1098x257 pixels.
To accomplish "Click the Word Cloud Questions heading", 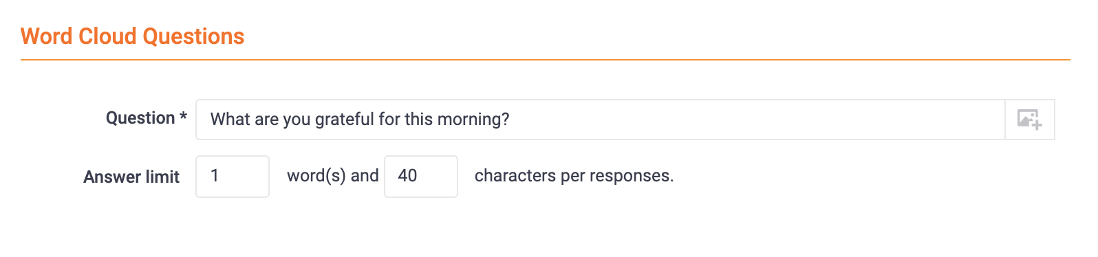I will tap(133, 36).
